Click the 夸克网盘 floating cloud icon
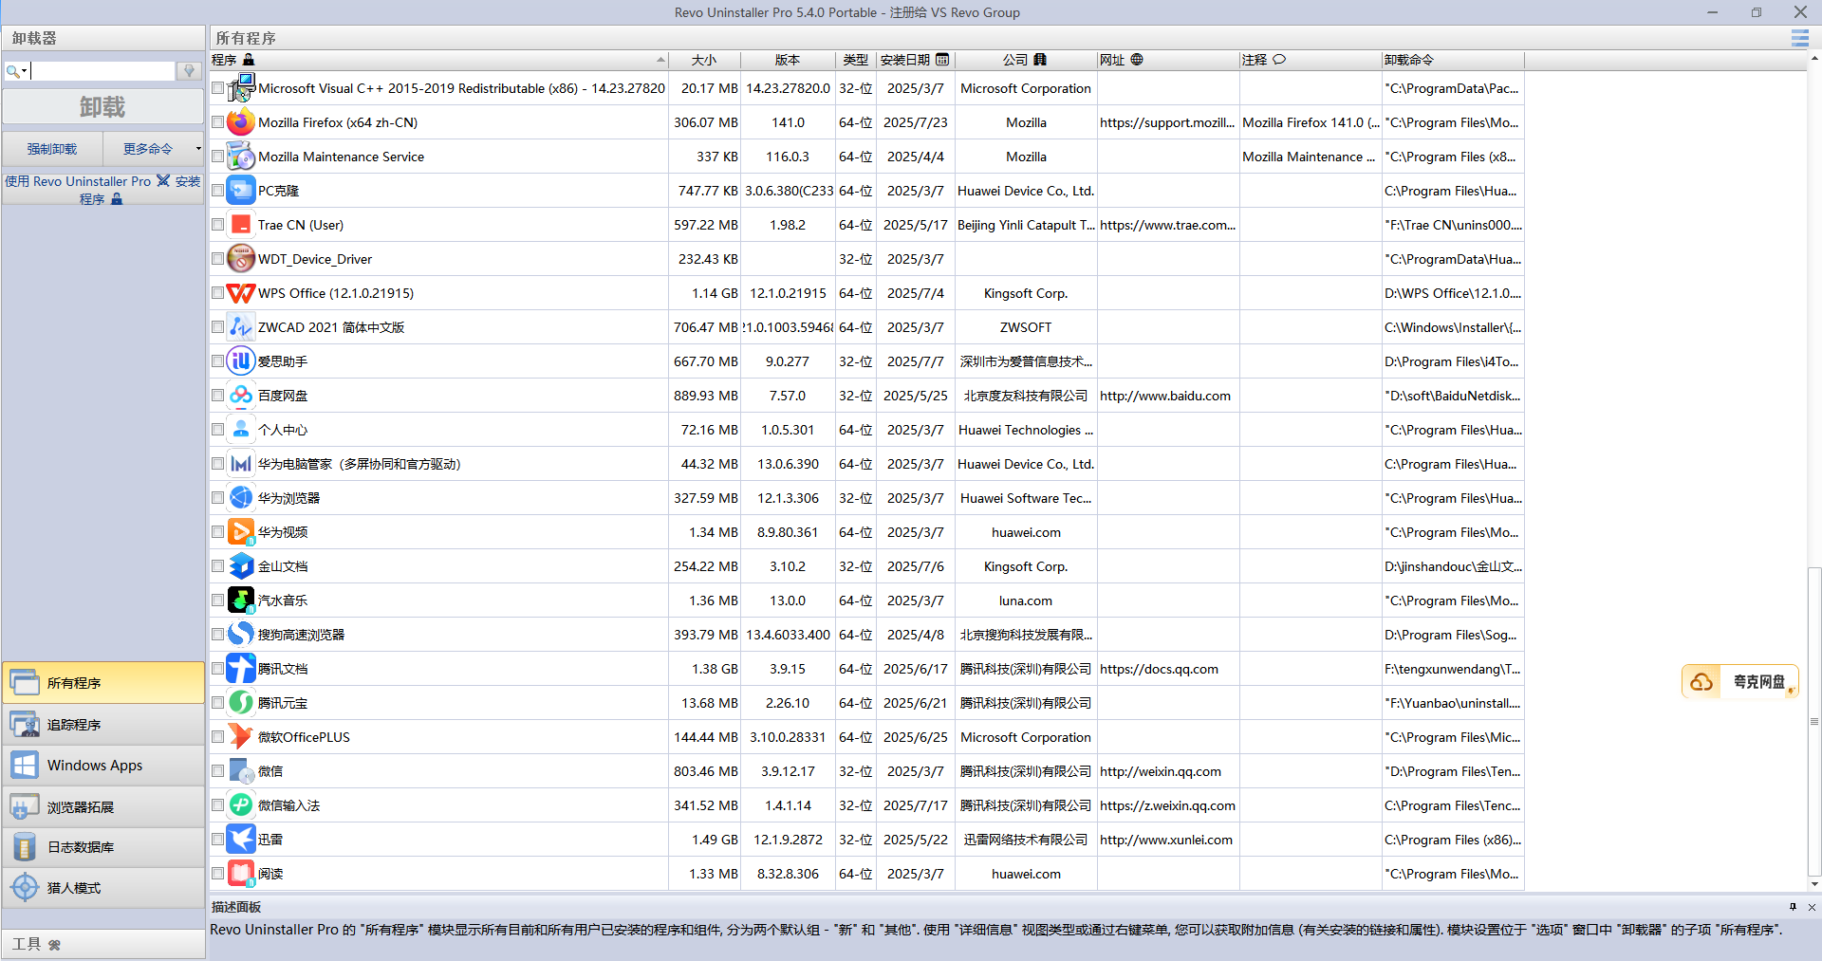1822x961 pixels. [1701, 682]
